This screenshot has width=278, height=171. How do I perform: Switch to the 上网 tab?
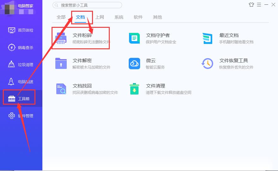(100, 17)
